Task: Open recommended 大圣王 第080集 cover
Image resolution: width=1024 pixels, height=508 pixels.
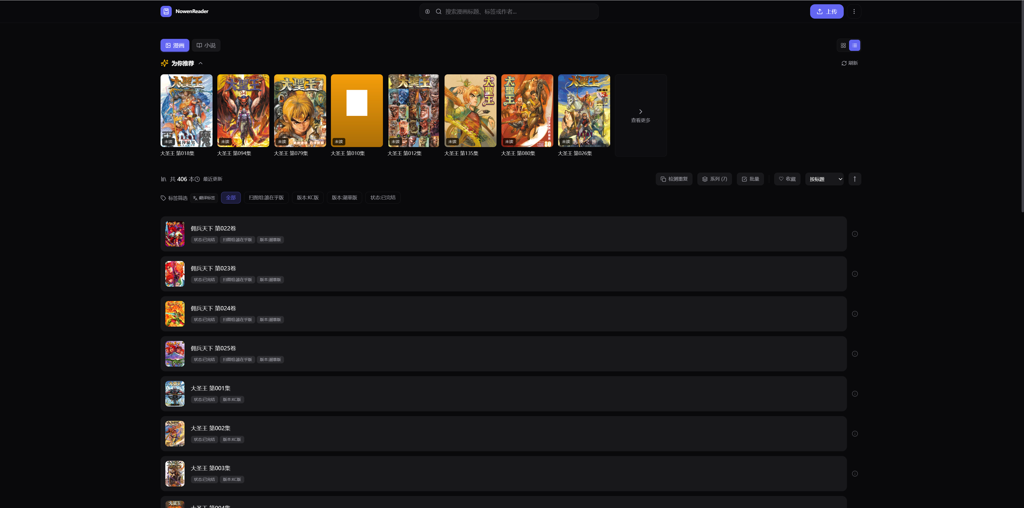Action: [527, 111]
